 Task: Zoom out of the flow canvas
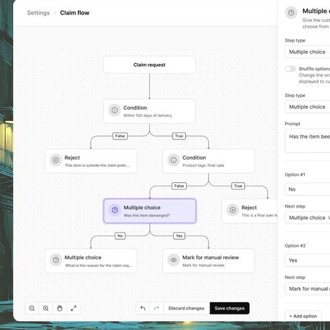[x=32, y=308]
